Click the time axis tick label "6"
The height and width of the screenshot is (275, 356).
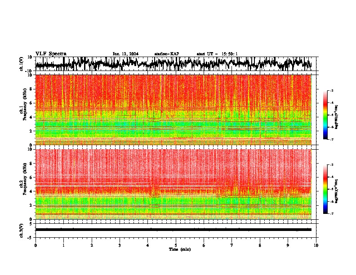[204, 245]
